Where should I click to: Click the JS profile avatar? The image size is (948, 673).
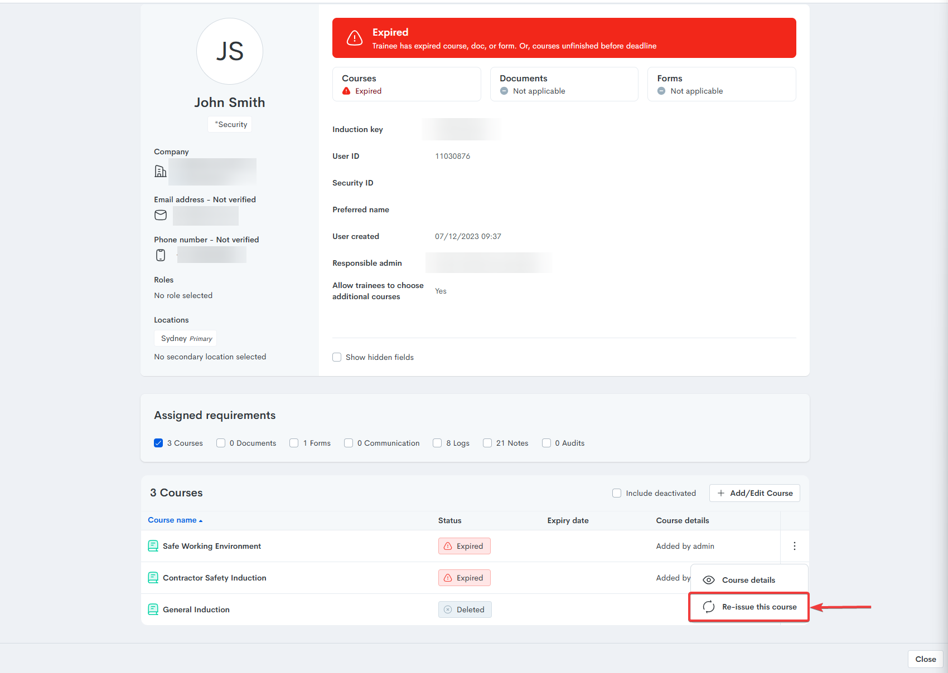point(230,51)
